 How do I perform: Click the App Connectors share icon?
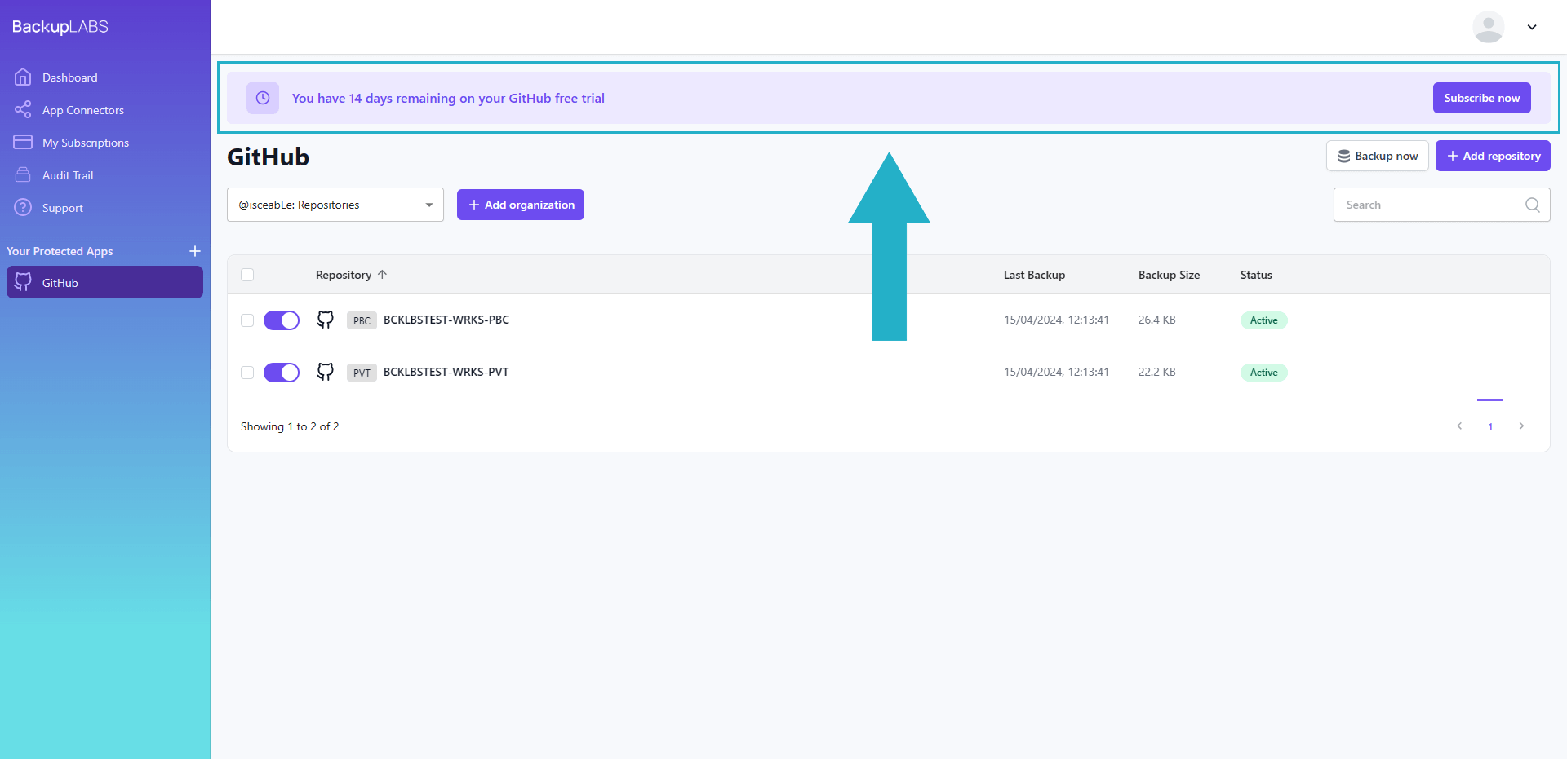pos(23,109)
